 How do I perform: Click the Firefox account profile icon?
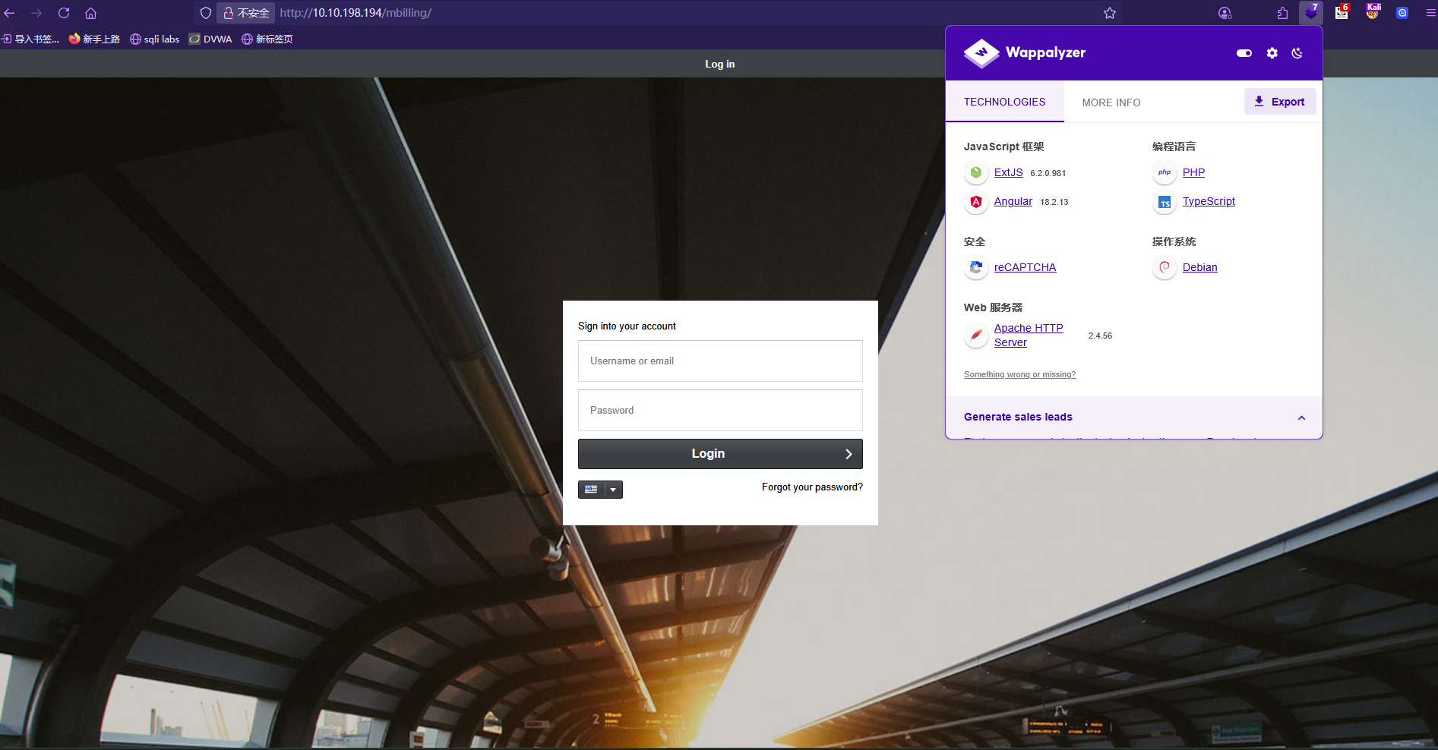pos(1225,13)
